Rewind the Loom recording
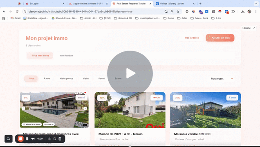260x147 pixels. pos(33,139)
